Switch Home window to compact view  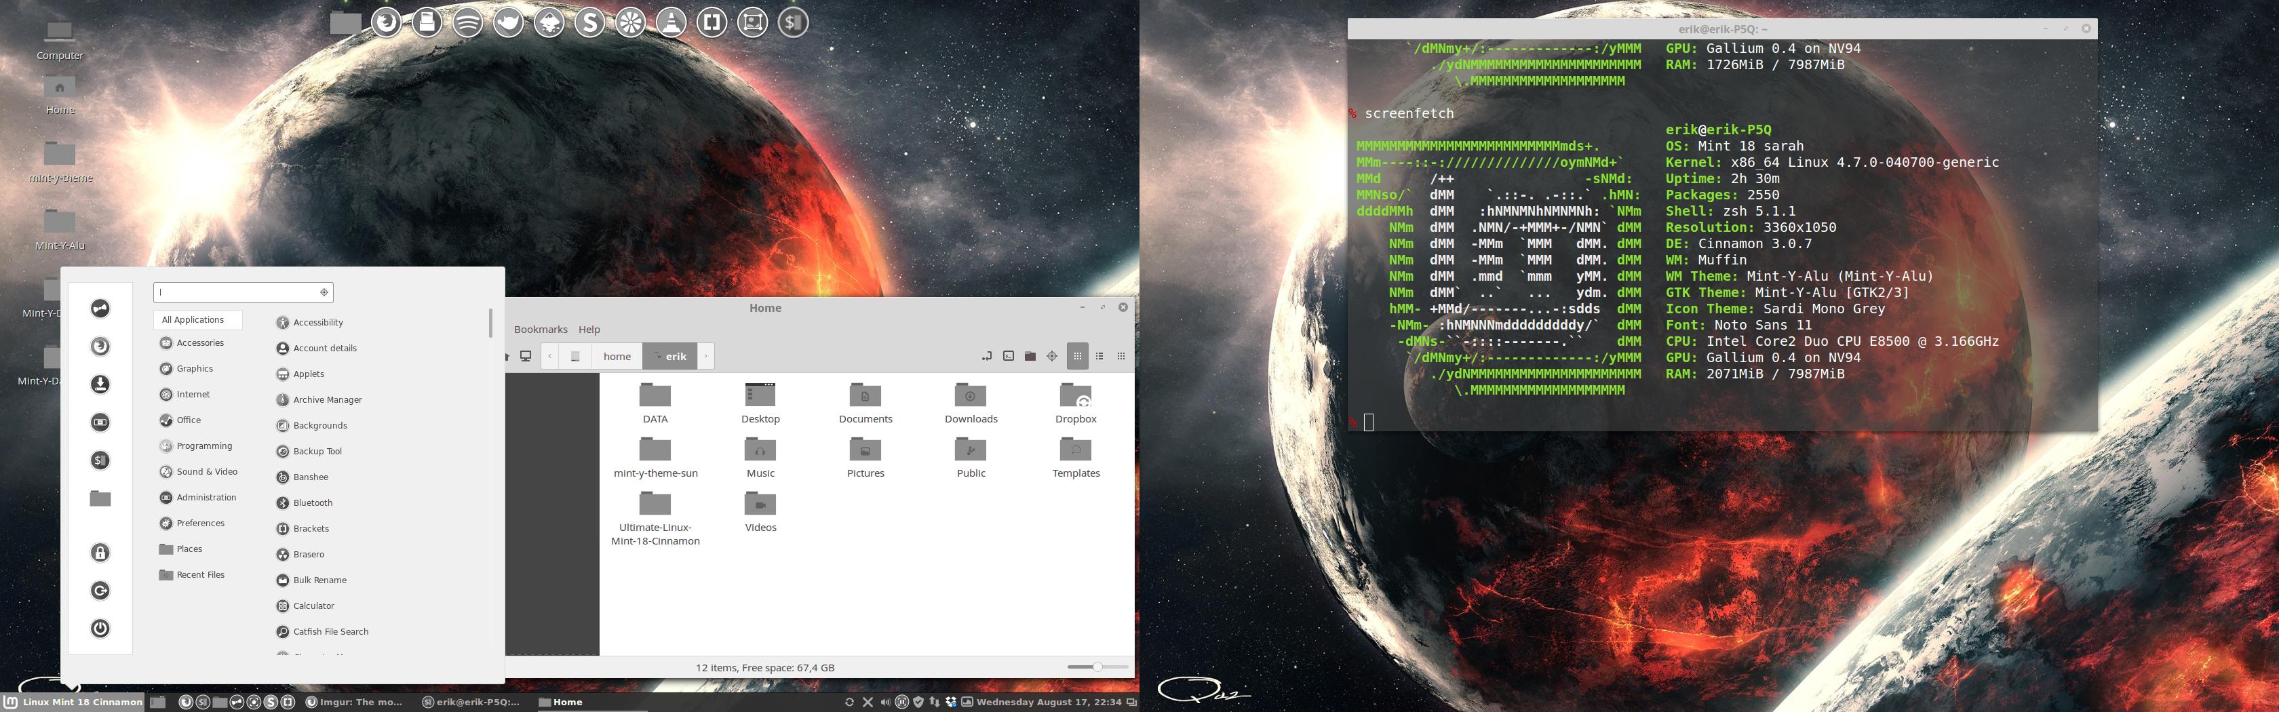1121,357
